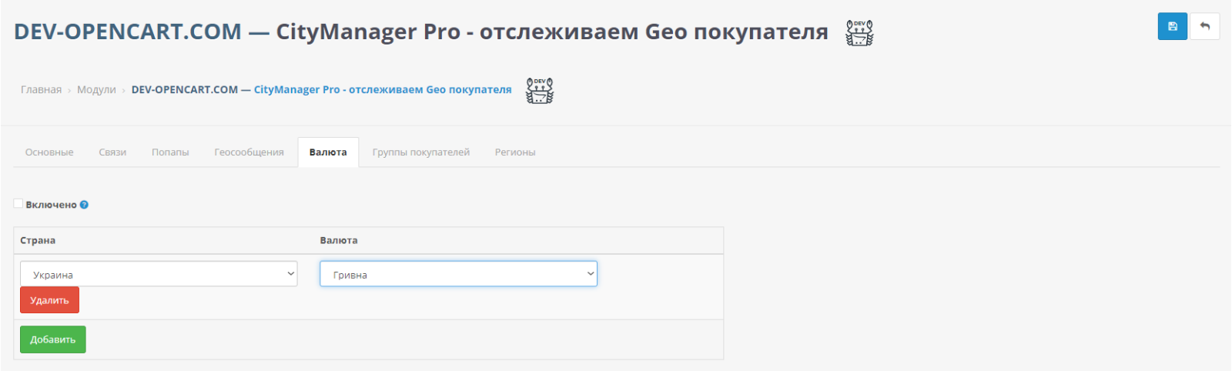Click the Валюта column header
Screen dimensions: 1232x371
coord(339,240)
